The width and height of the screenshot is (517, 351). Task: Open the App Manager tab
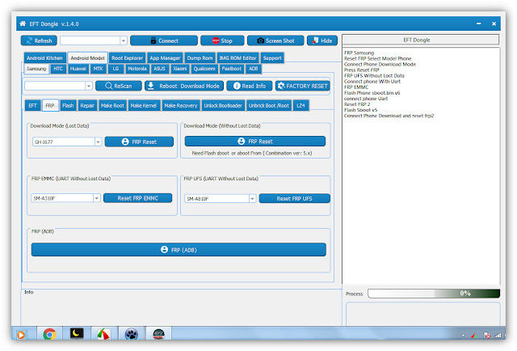(165, 57)
